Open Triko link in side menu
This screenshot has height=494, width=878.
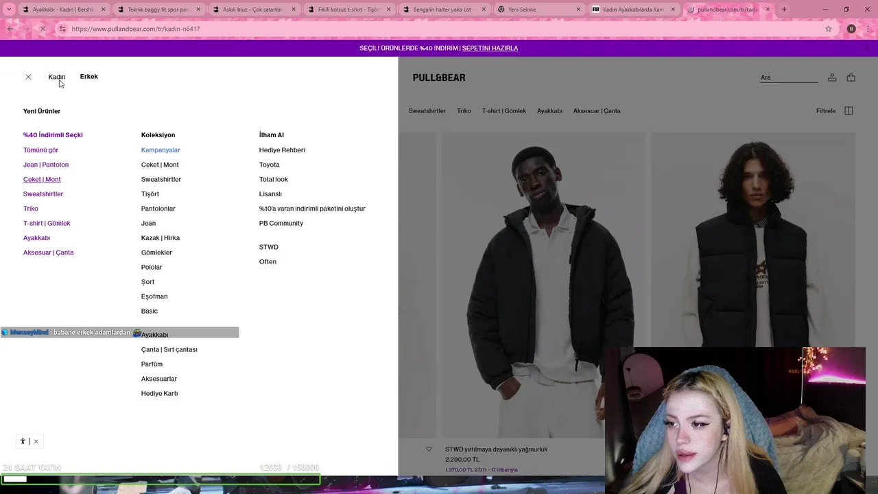click(31, 209)
